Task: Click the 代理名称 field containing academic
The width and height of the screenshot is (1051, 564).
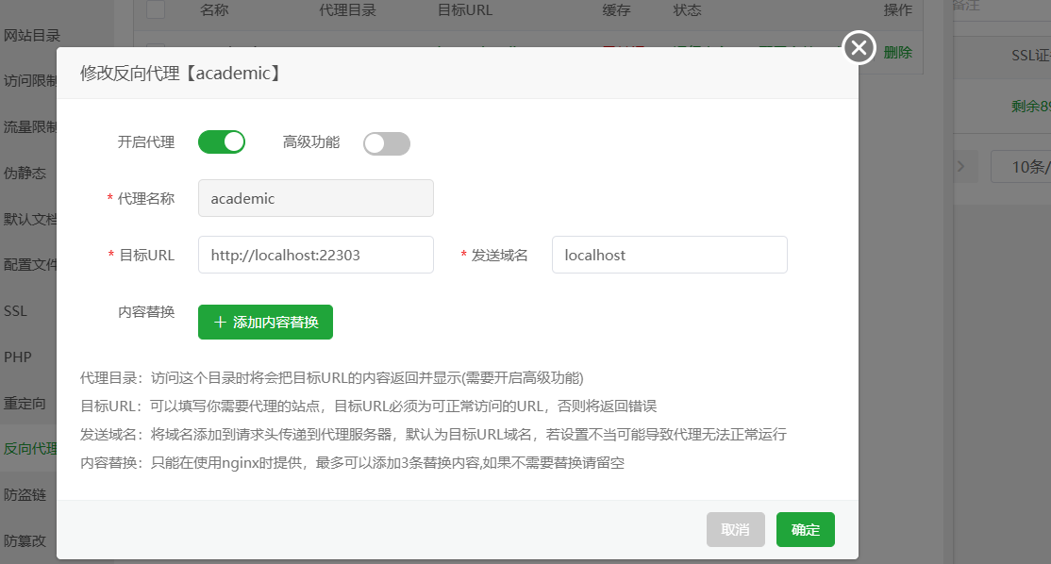Action: 315,199
